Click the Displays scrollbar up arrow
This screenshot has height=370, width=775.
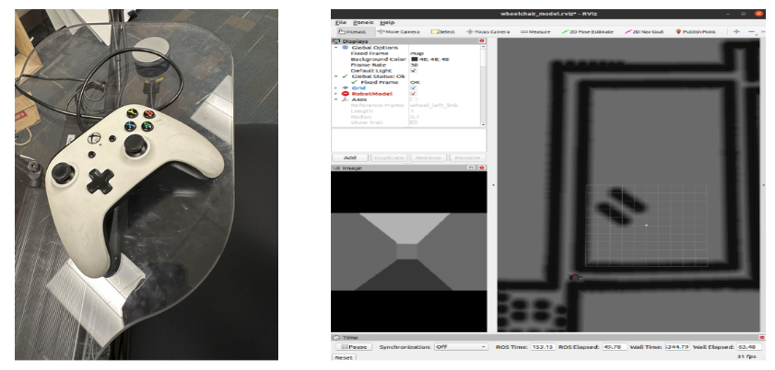click(x=484, y=47)
